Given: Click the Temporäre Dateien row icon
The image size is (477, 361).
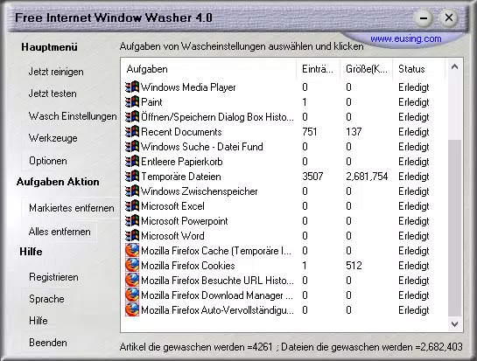Looking at the screenshot, I should point(132,177).
